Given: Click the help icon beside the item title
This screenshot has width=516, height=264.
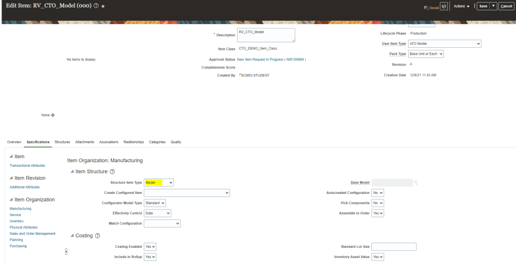Looking at the screenshot, I should point(96,6).
